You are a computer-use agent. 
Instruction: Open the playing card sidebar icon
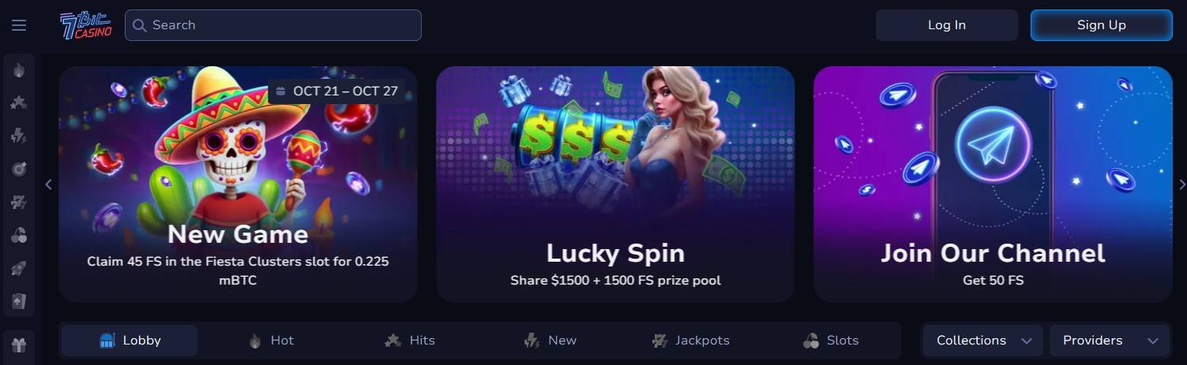[19, 301]
